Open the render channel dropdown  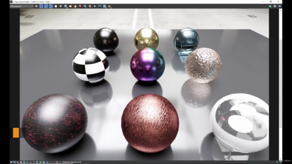[21, 6]
